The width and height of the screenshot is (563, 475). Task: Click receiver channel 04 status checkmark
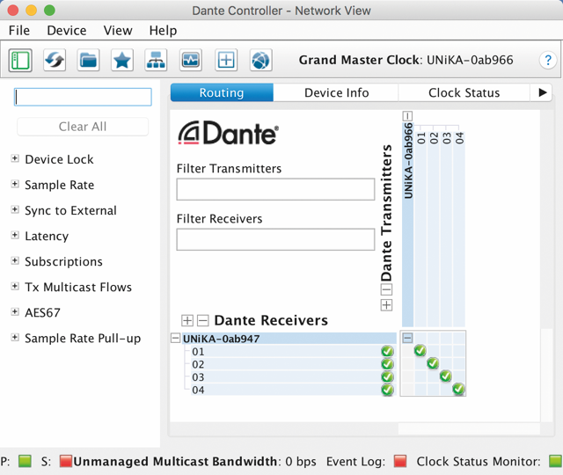click(387, 390)
